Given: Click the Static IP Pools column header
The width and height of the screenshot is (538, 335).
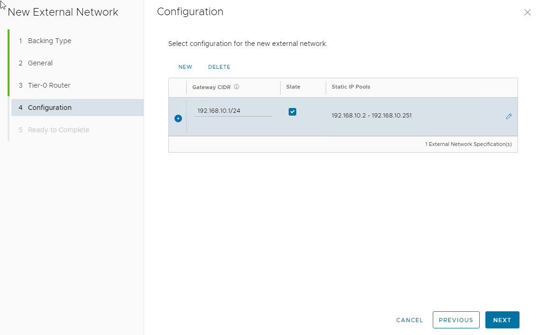Looking at the screenshot, I should point(351,87).
